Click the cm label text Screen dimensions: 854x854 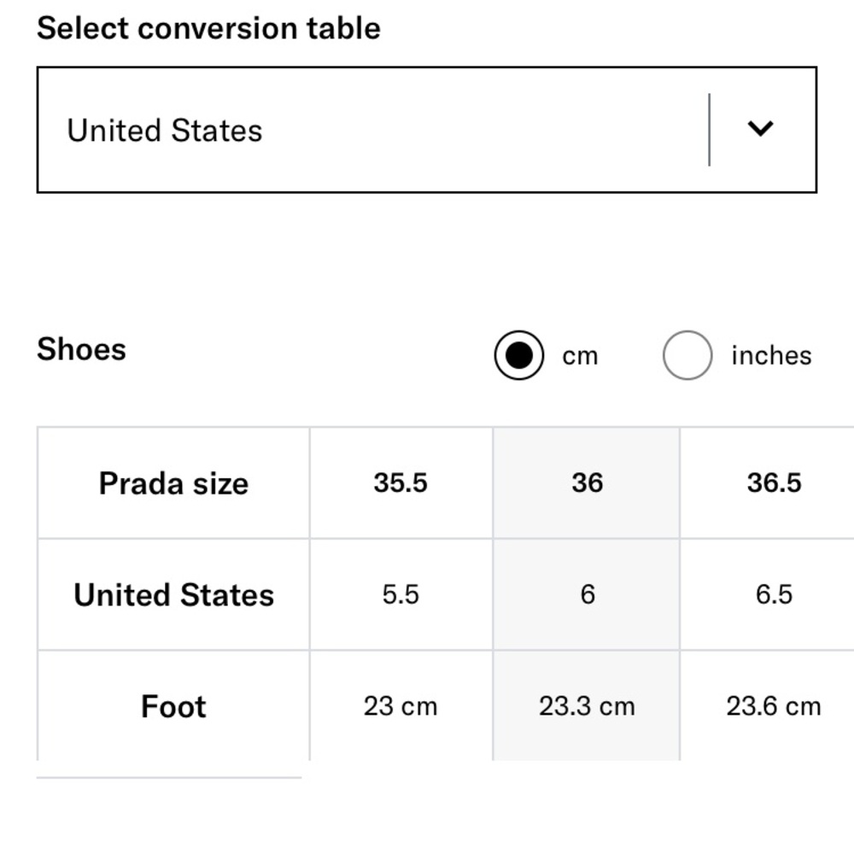[x=580, y=356]
